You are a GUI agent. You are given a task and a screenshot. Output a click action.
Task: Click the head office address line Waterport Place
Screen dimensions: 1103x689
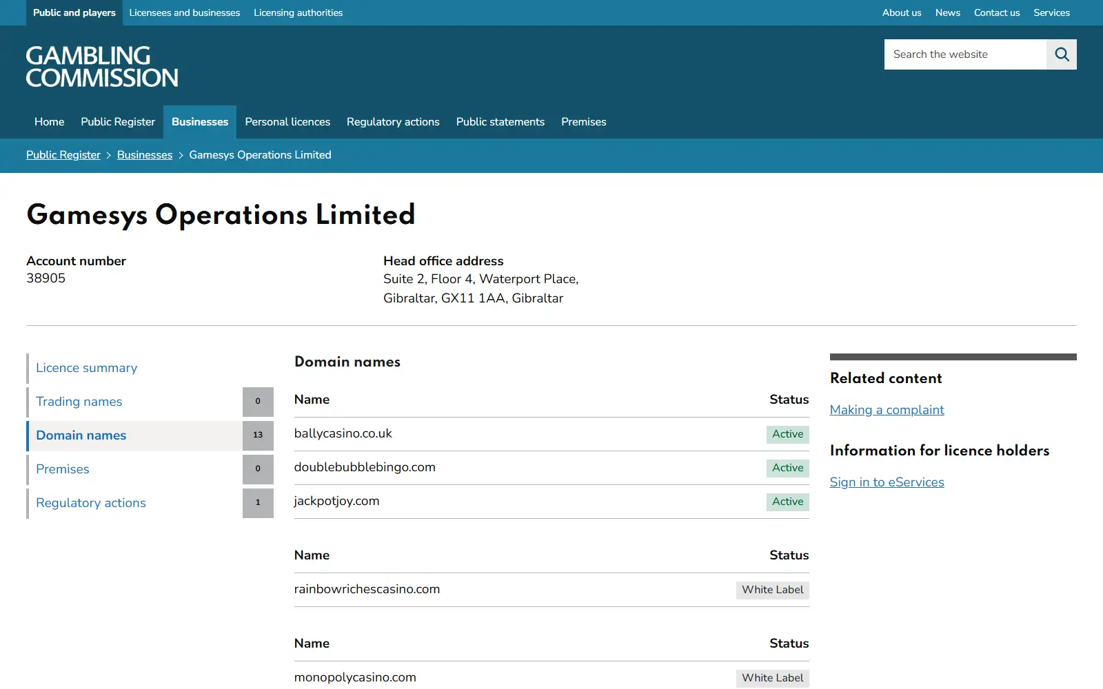click(480, 279)
